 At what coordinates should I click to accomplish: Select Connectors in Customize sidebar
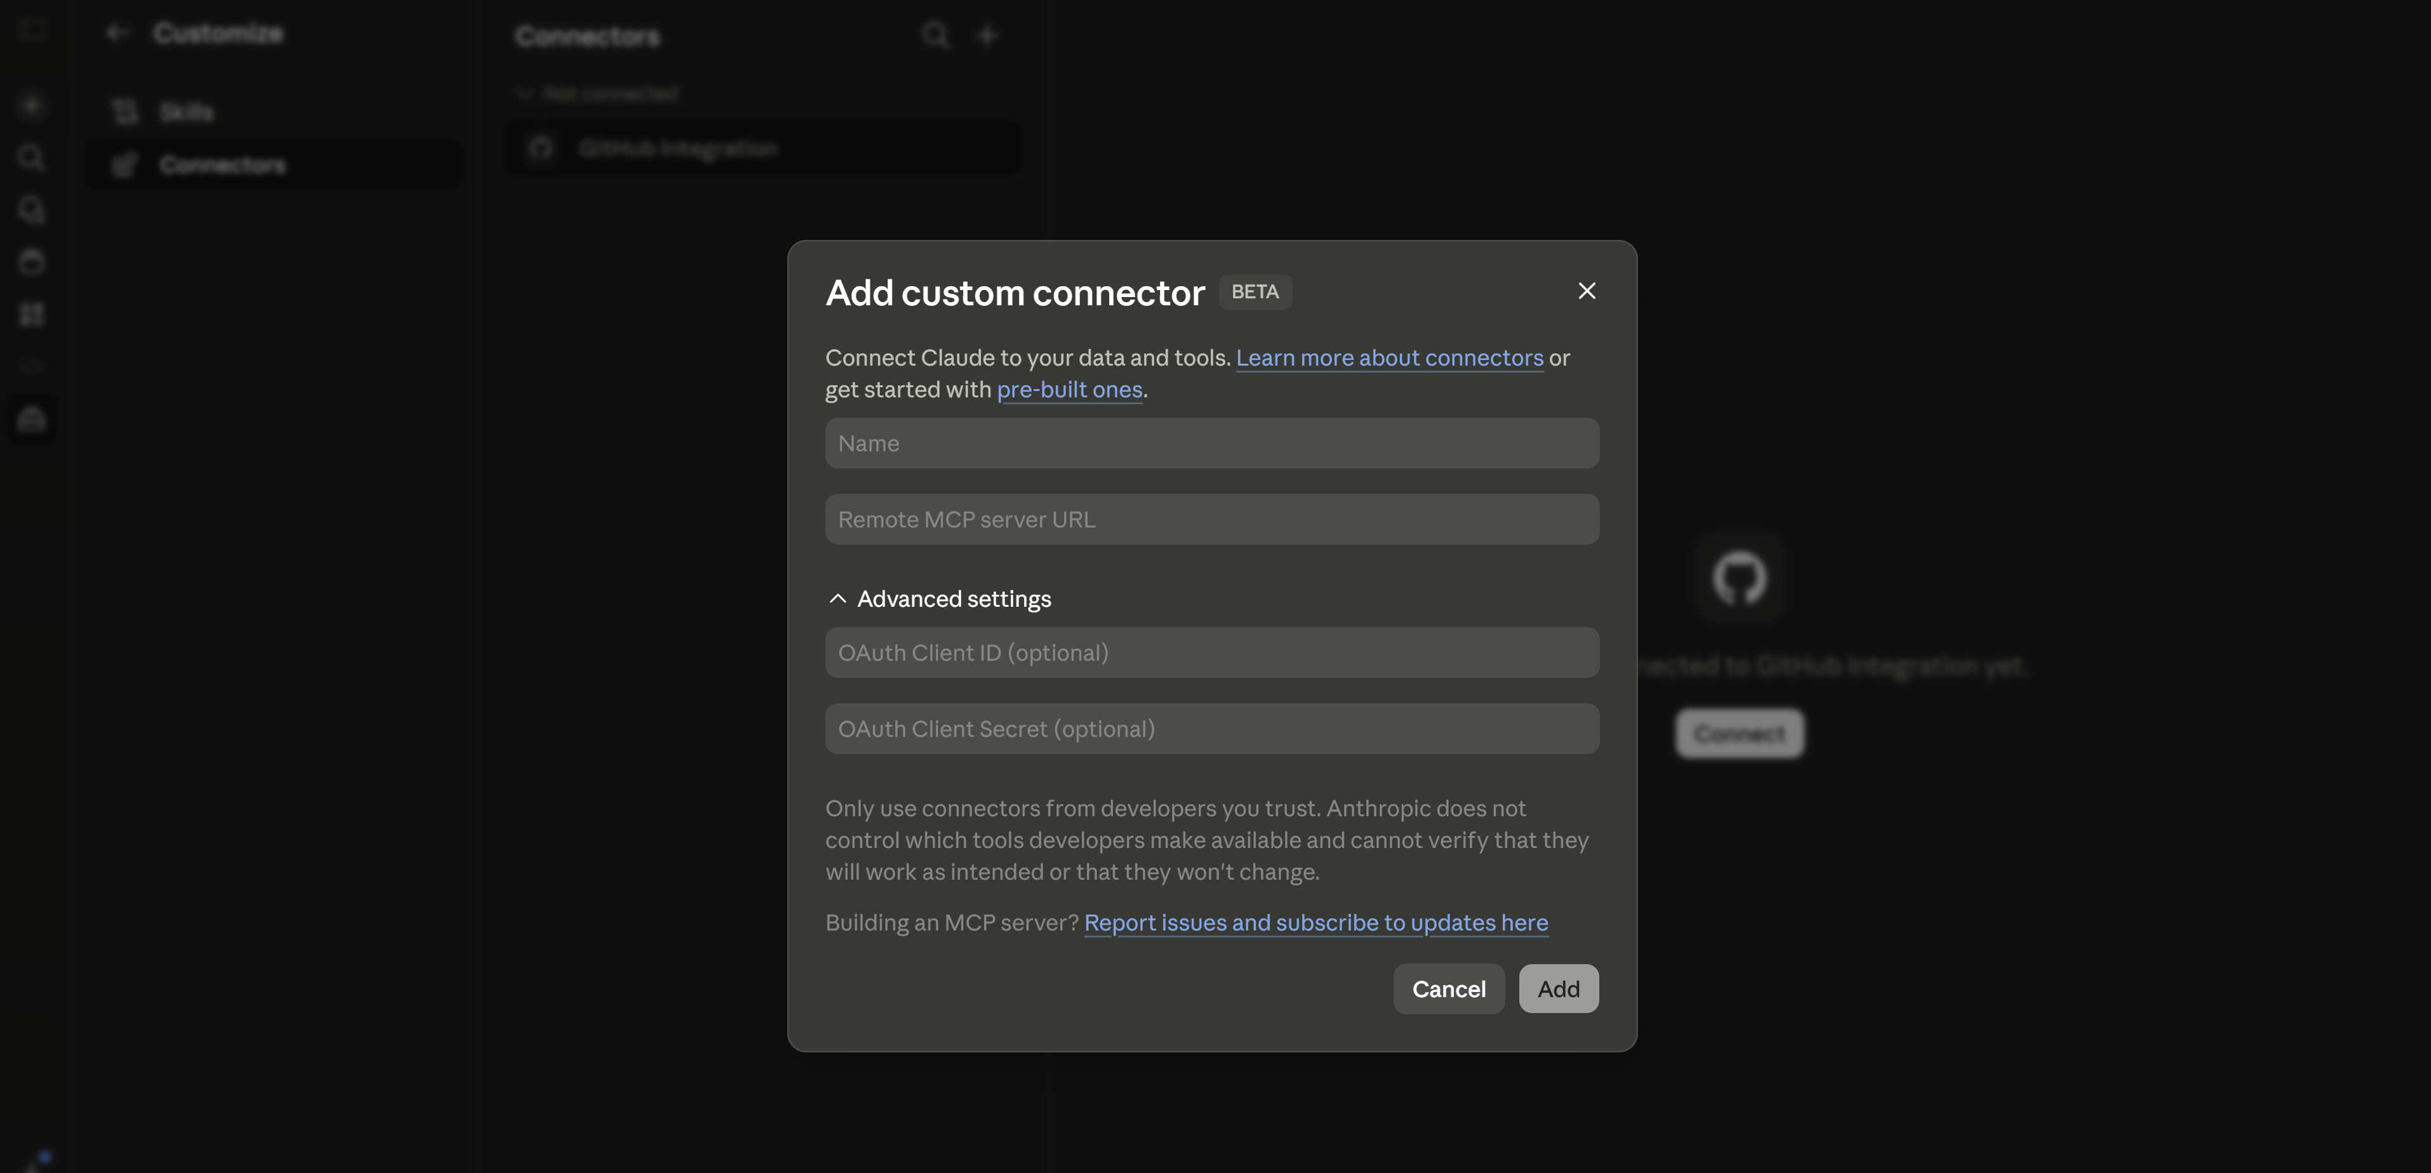(275, 165)
